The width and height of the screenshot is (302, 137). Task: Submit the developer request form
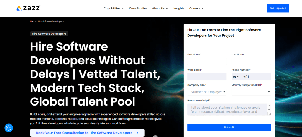tap(229, 127)
